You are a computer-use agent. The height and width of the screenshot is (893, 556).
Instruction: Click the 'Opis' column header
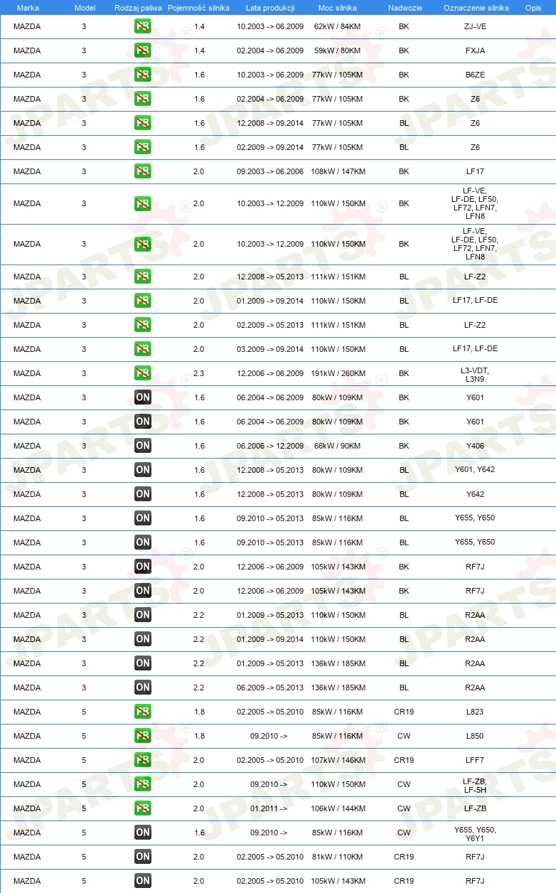(533, 8)
